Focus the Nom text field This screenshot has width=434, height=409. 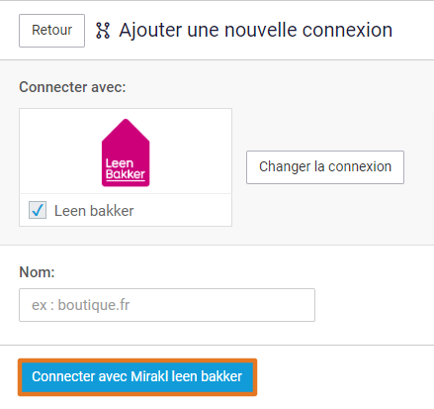point(167,305)
